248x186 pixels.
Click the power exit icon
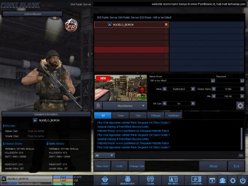[x=243, y=181]
